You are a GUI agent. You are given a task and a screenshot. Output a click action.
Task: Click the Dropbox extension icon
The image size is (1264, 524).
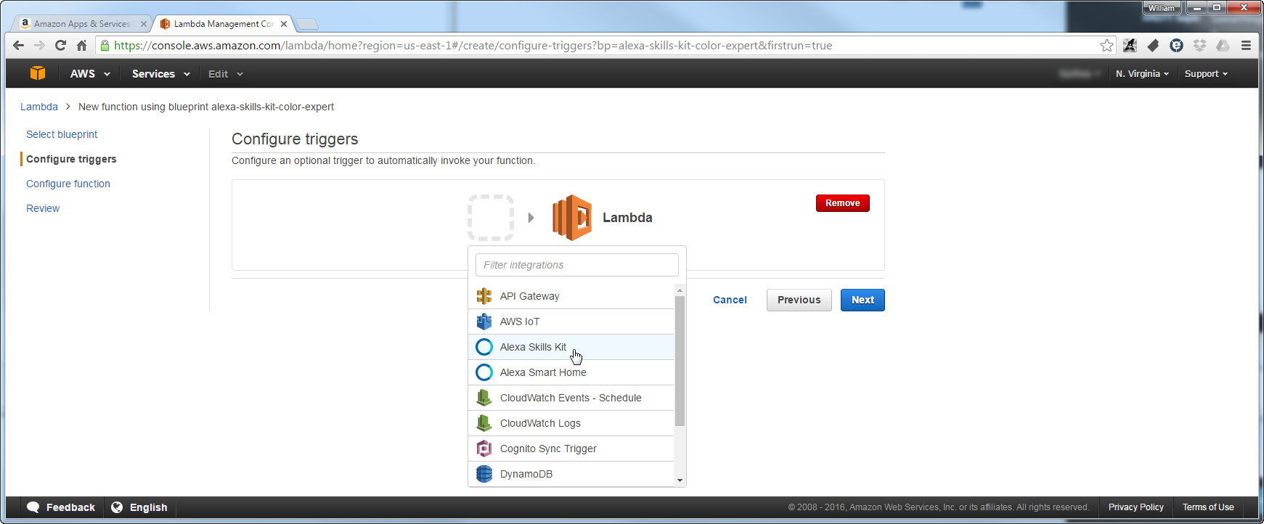coord(1199,45)
